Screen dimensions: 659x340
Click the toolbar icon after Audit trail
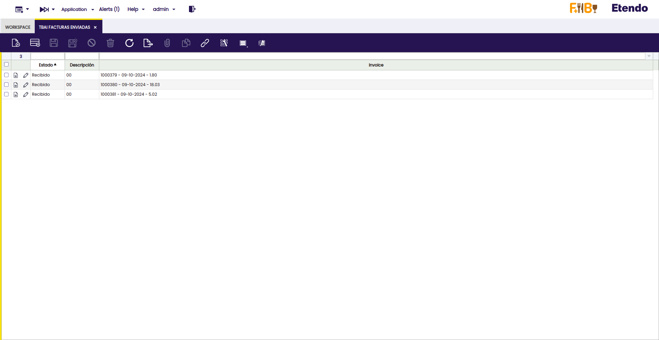pos(243,43)
